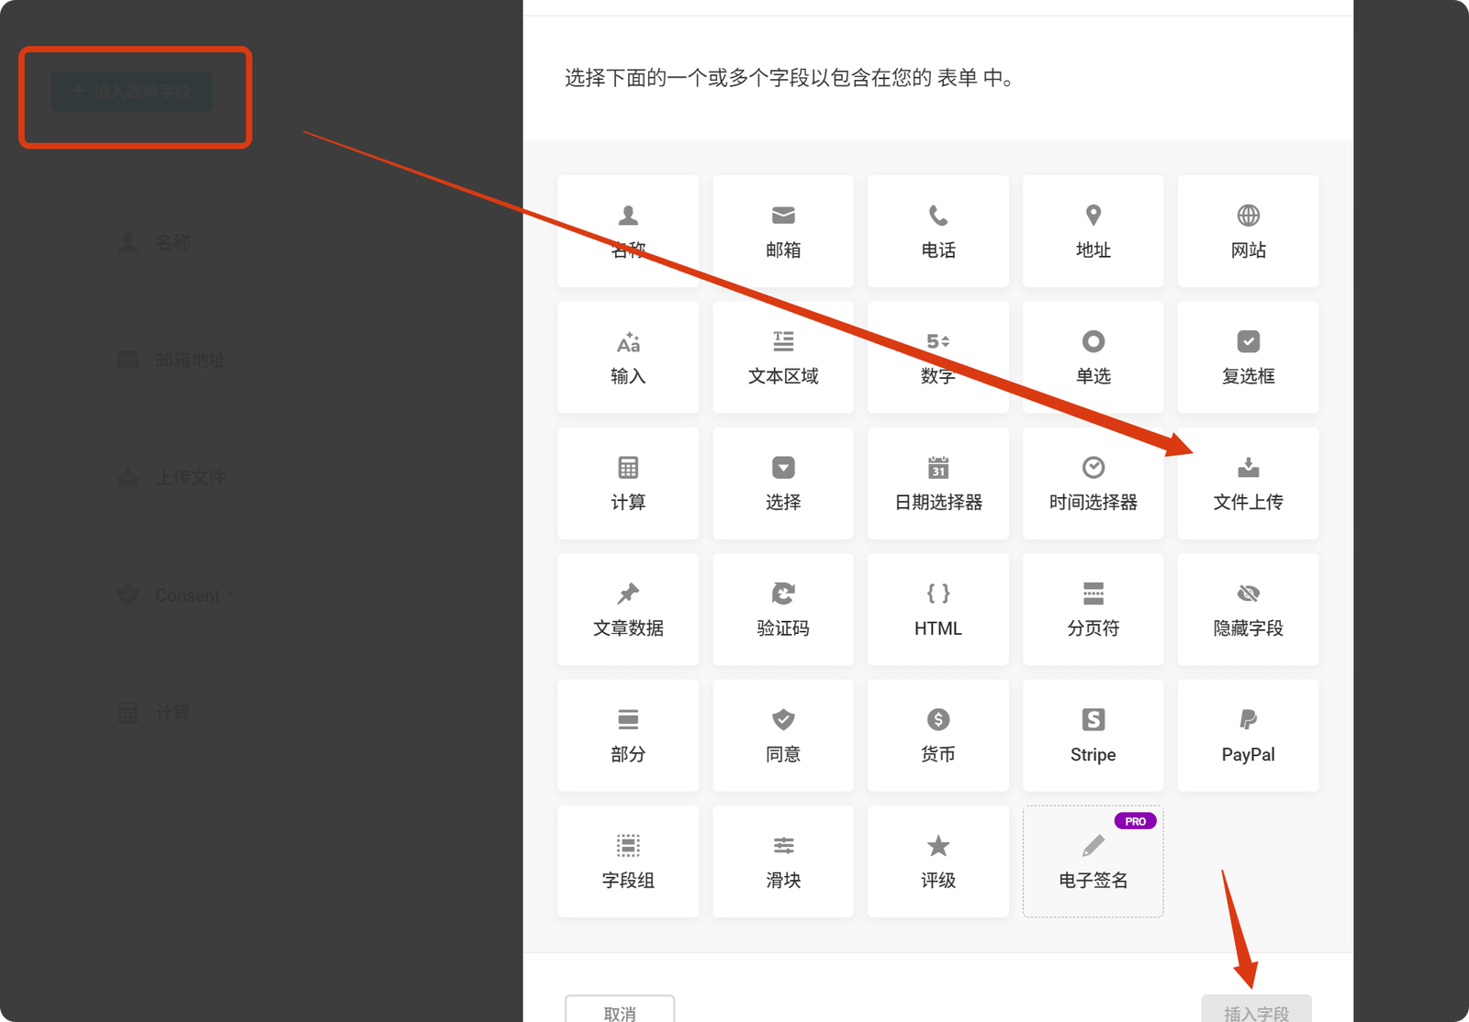The image size is (1469, 1022).
Task: Select the 文件上传 file upload tile
Action: [x=1248, y=483]
